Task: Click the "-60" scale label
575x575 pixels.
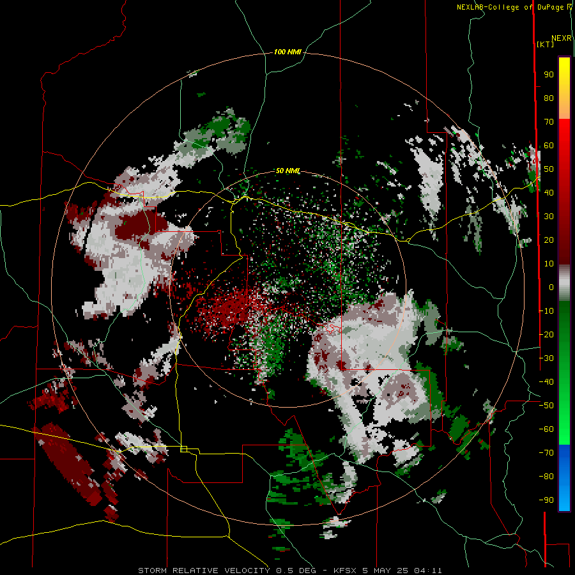Action: (x=546, y=429)
